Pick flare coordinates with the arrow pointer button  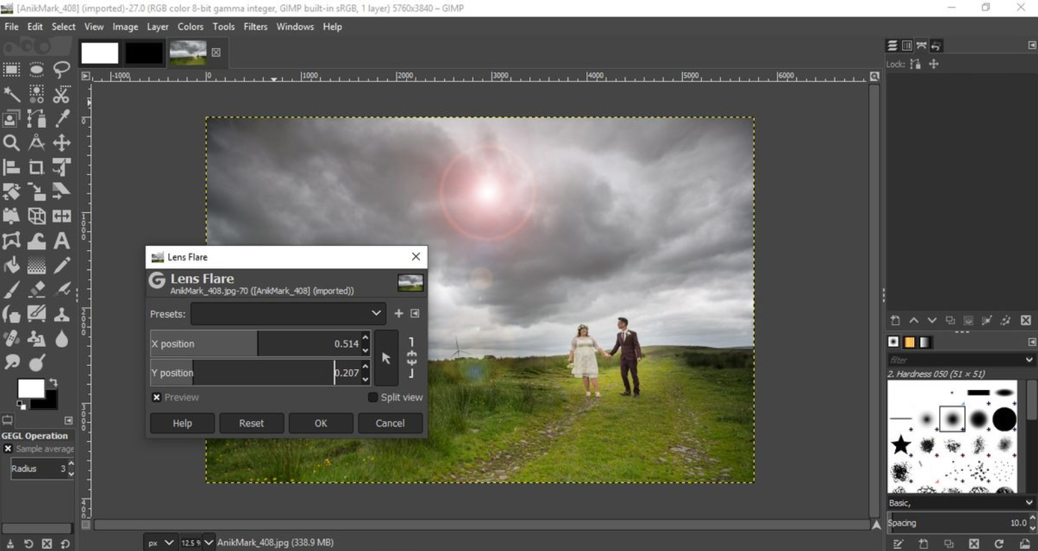pos(386,358)
